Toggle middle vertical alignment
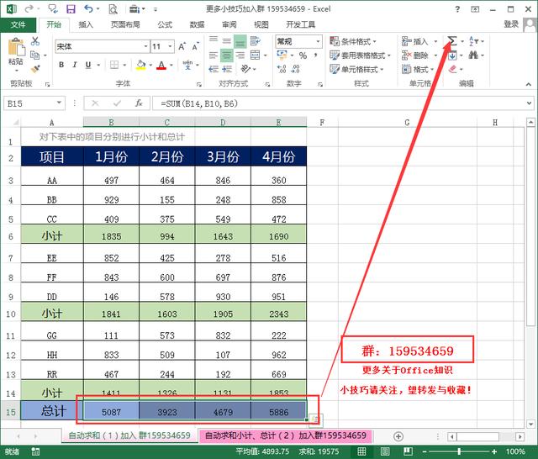The width and height of the screenshot is (538, 459). [227, 41]
